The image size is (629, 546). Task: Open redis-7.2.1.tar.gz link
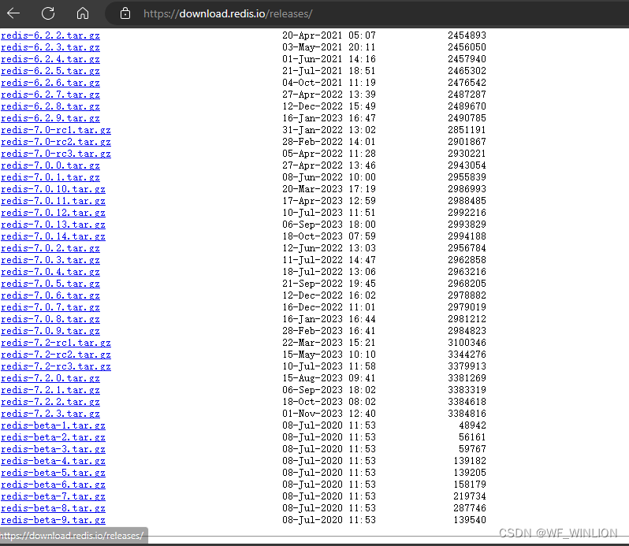click(50, 391)
